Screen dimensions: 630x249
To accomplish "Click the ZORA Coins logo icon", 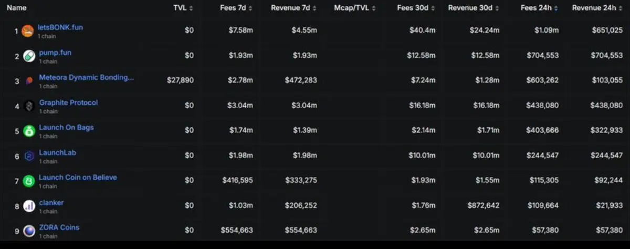I will (x=29, y=231).
